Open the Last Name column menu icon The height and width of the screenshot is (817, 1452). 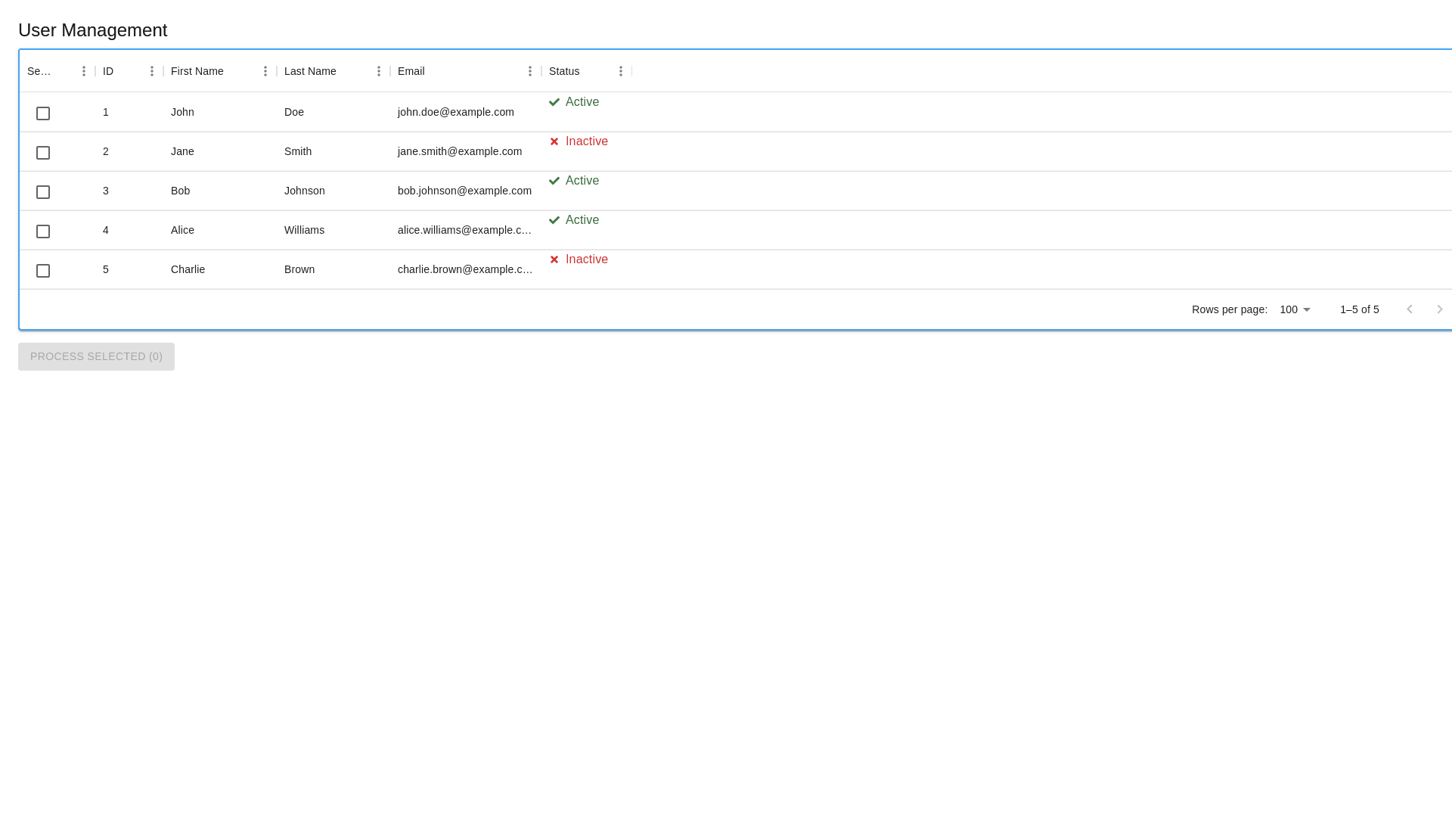[x=379, y=71]
